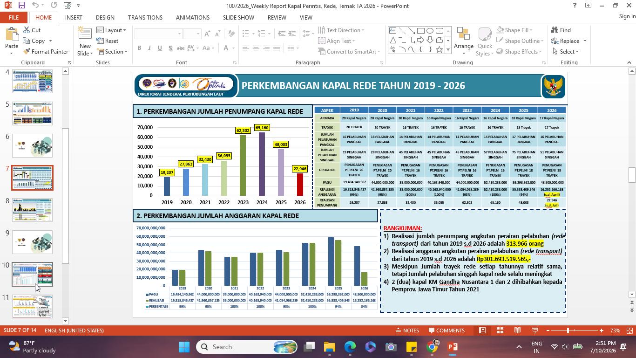This screenshot has height=358, width=636.
Task: Select the rectangle shape in gallery
Action: click(x=420, y=31)
